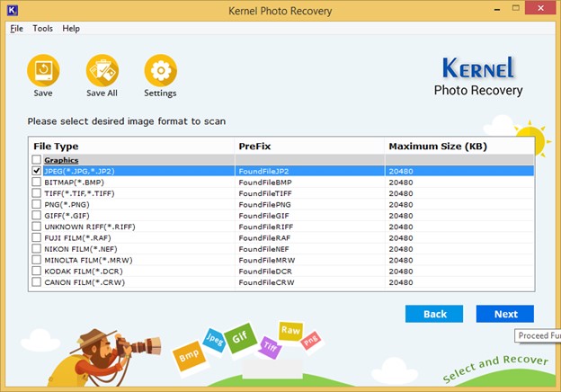Select the FoundFileTIFF prefix cell

(310, 193)
